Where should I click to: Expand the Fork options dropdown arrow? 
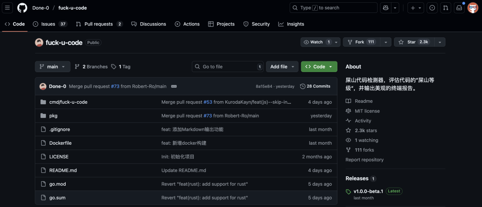(386, 42)
